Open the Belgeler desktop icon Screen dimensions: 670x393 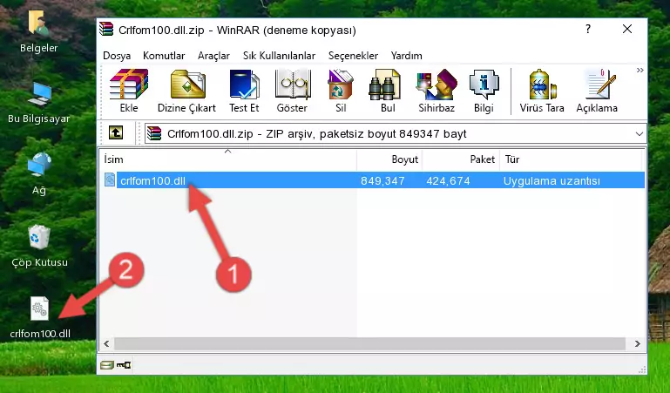[x=39, y=31]
